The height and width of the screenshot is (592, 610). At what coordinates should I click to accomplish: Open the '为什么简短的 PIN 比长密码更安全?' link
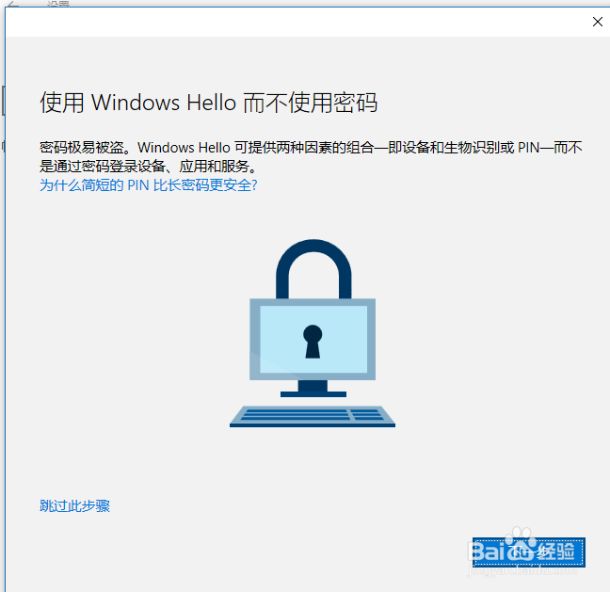pyautogui.click(x=148, y=185)
